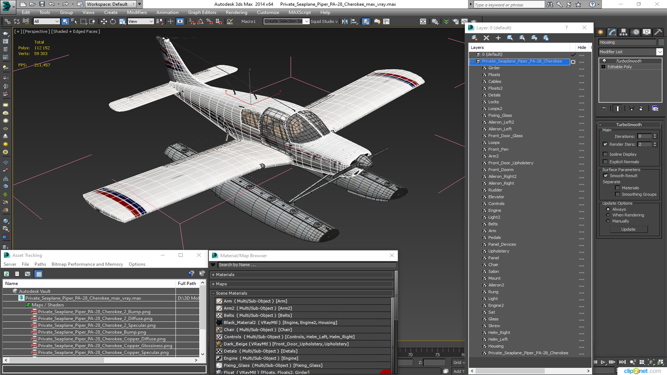Click the Align tool icon
Screen dimensions: 667x375
point(354,22)
